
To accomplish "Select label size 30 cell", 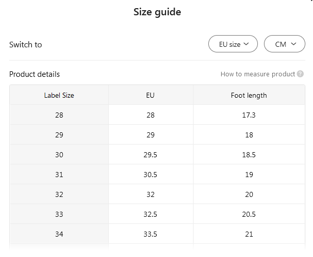I will [59, 155].
